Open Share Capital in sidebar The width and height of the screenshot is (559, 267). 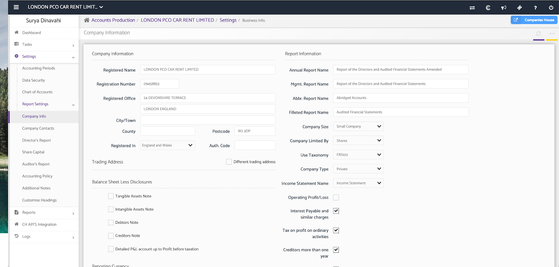coord(33,152)
